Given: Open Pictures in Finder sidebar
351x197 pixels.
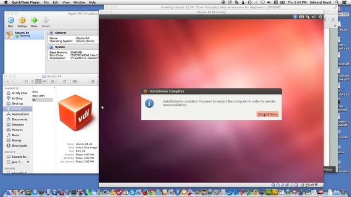Looking at the screenshot, I should (x=18, y=130).
